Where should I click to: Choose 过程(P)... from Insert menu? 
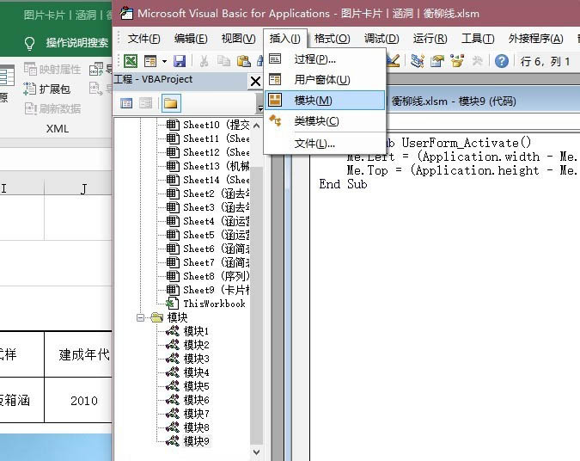tap(325, 59)
